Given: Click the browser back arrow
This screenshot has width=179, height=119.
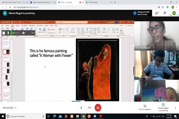Looking at the screenshot, I should (x=3, y=7).
